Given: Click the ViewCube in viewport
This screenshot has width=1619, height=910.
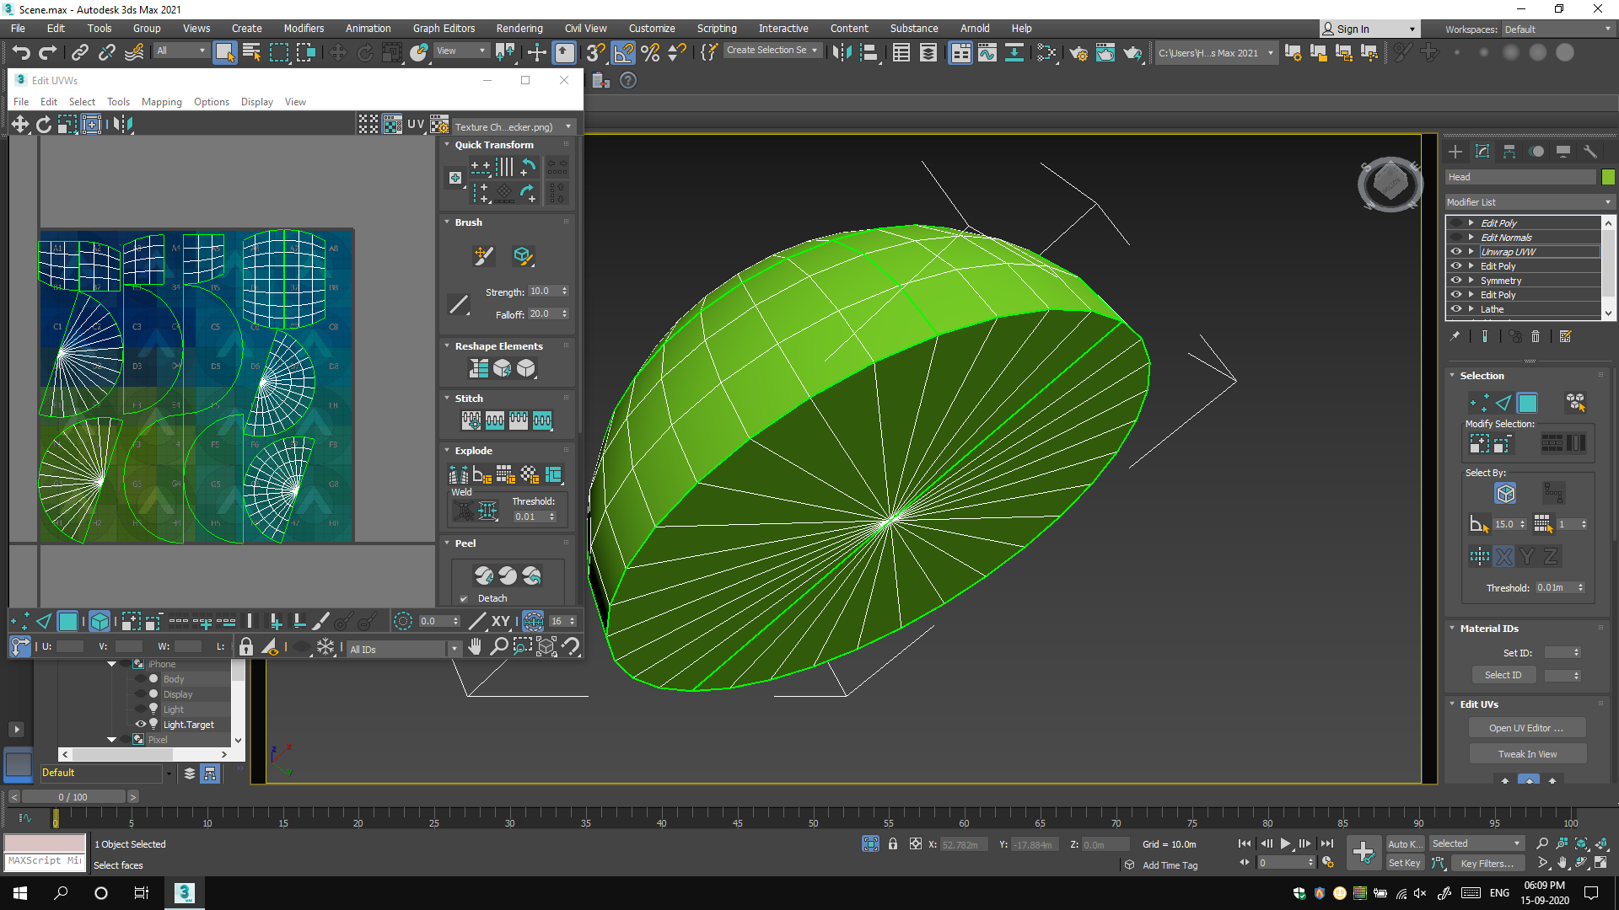Looking at the screenshot, I should click(x=1390, y=184).
